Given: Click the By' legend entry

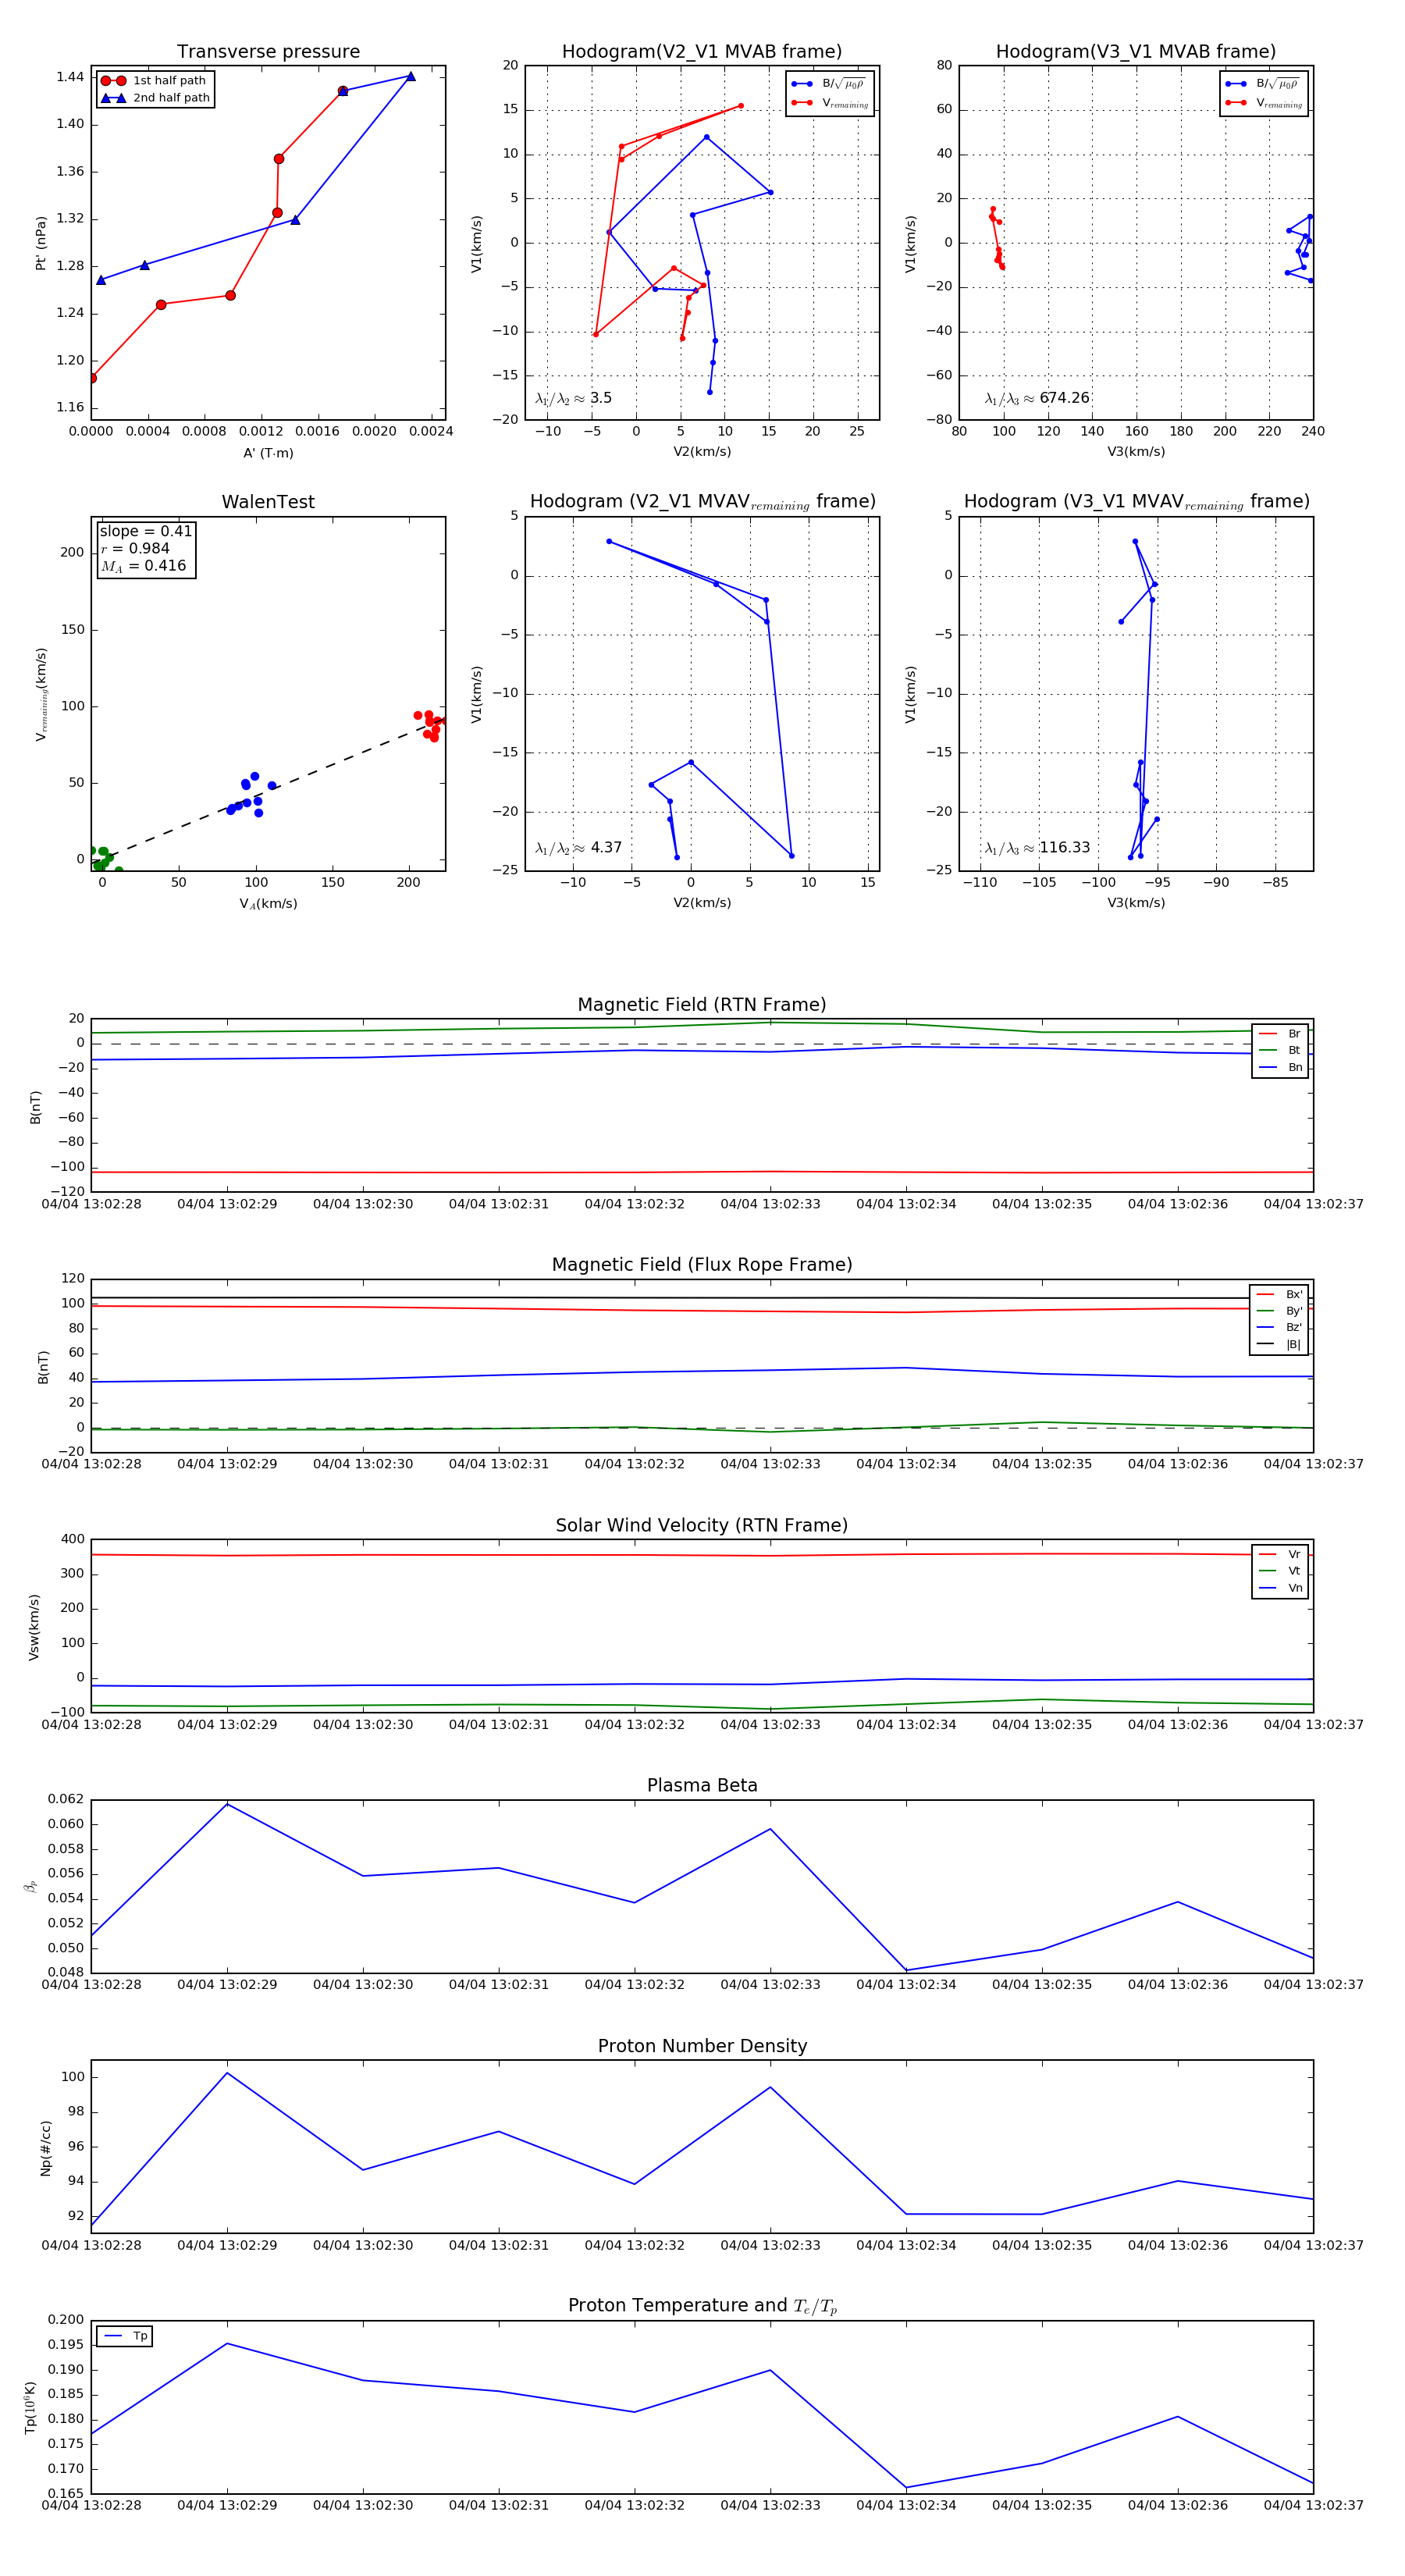Looking at the screenshot, I should click(1279, 1311).
